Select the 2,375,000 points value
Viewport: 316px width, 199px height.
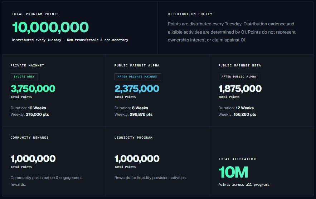(137, 89)
